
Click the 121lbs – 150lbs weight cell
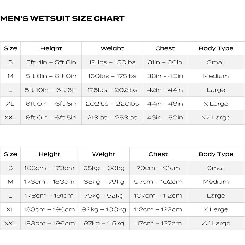click(112, 62)
